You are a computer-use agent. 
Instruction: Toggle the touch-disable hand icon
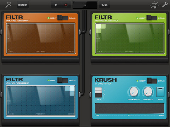point(154,5)
